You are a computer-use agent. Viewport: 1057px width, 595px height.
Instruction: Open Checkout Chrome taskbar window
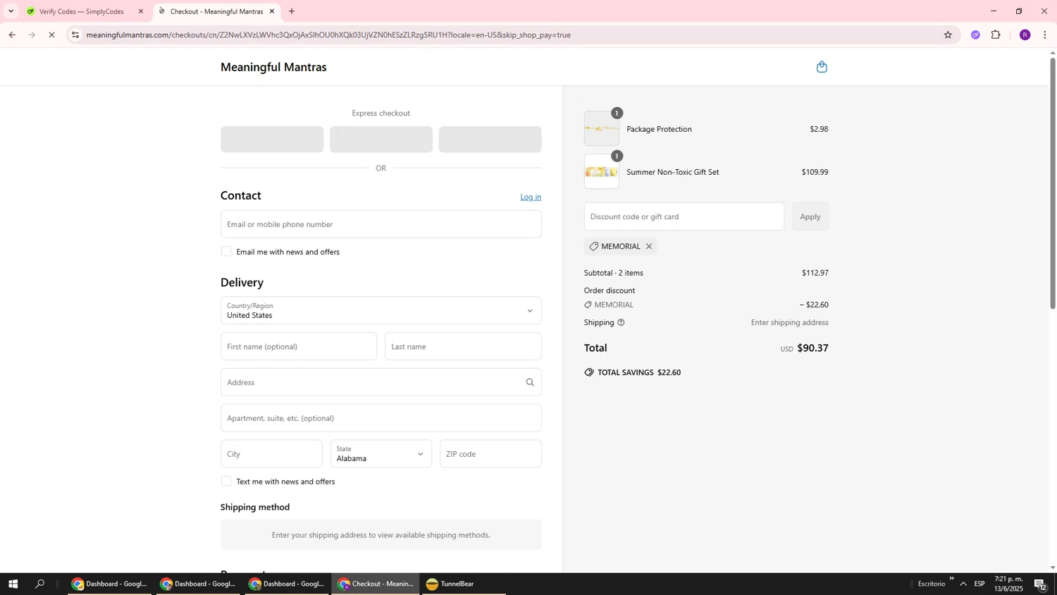(x=376, y=584)
